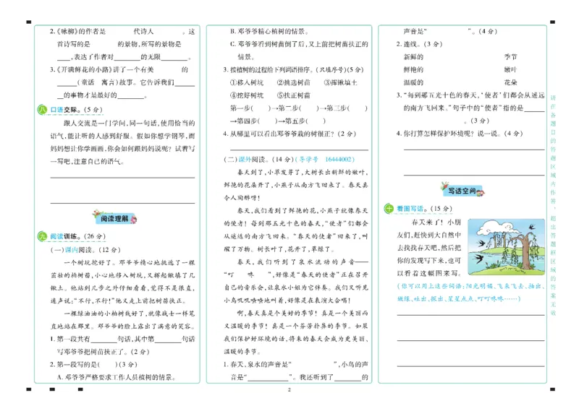This screenshot has width=579, height=411.
Task: Select the matching word 鲜艳的
Action: click(x=413, y=69)
